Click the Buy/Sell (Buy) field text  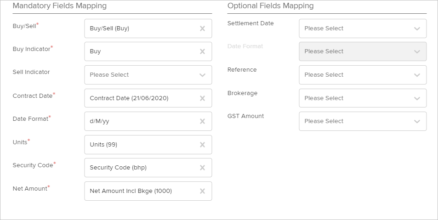click(109, 28)
